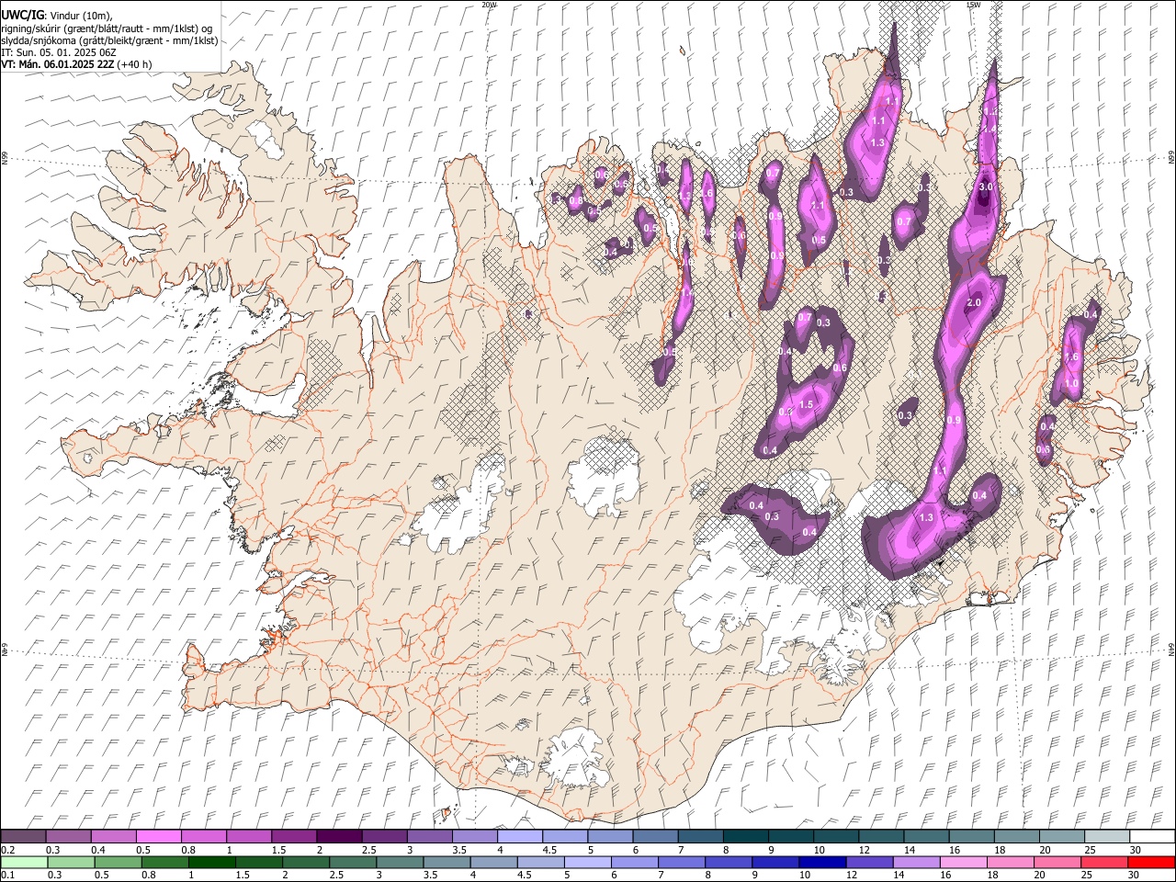Select the grey-green 3 swatch in the lower legend row
The width and height of the screenshot is (1176, 882).
(x=400, y=862)
